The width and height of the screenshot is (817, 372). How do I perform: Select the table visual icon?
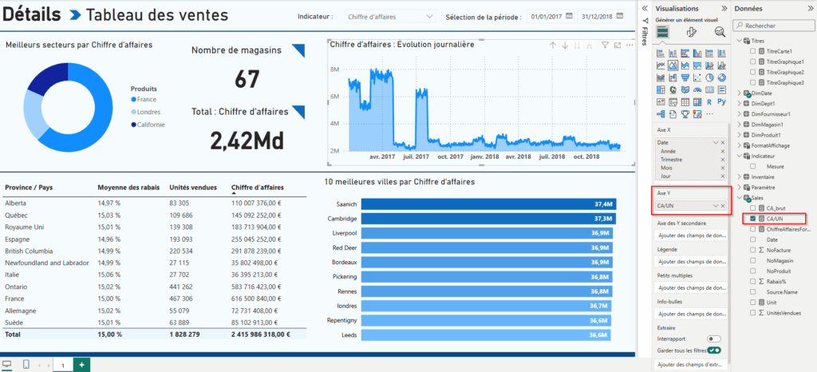point(685,101)
